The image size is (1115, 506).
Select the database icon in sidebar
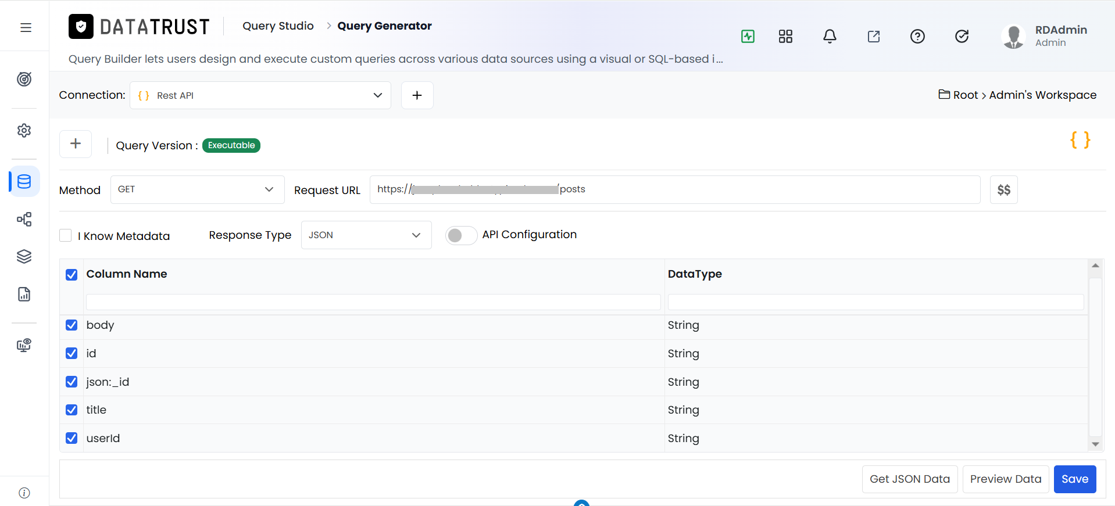click(x=24, y=181)
